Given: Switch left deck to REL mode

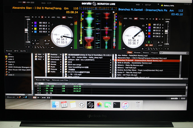Looking at the screenshot, I should 58,18.
